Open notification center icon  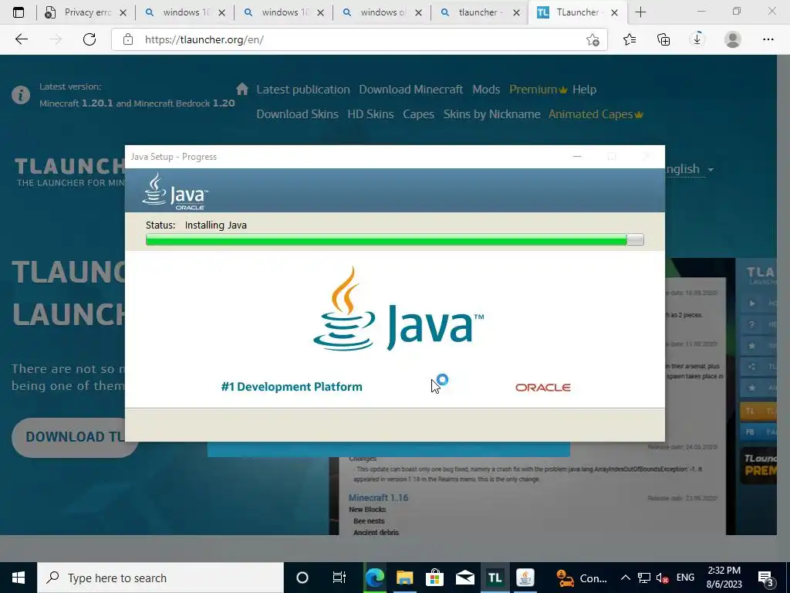tap(766, 578)
